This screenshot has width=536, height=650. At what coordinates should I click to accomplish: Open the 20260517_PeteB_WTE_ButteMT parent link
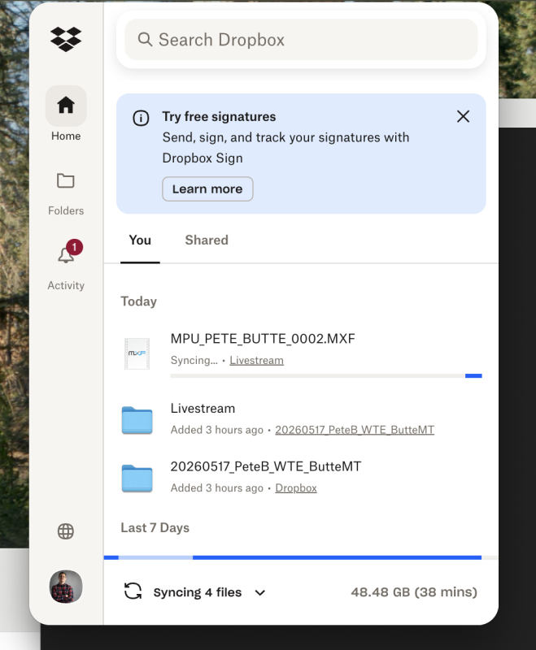[355, 430]
